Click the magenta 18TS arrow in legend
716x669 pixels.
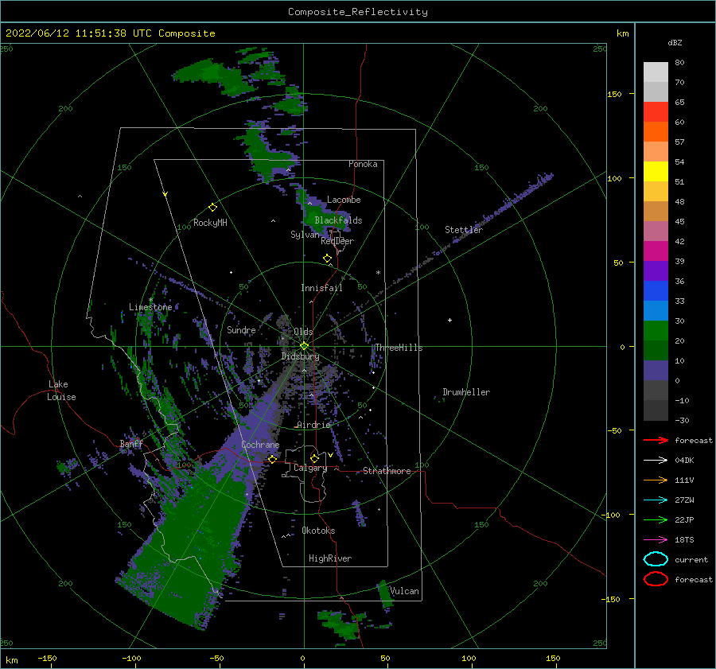tap(656, 540)
